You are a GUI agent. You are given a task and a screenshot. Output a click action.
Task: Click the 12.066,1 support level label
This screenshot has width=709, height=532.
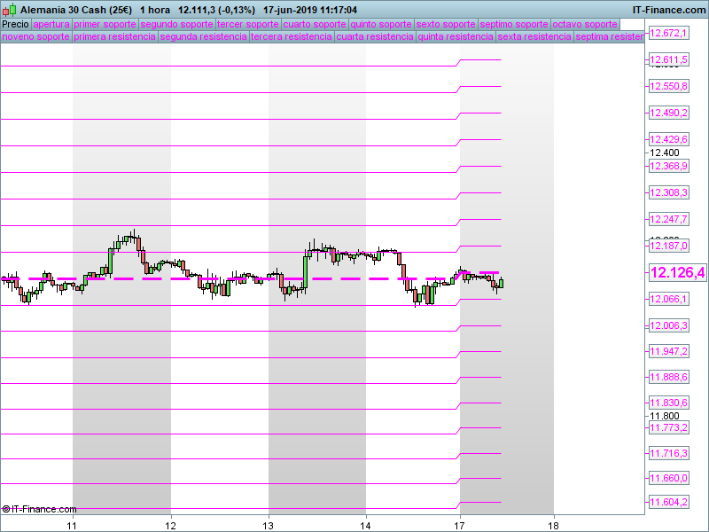669,299
